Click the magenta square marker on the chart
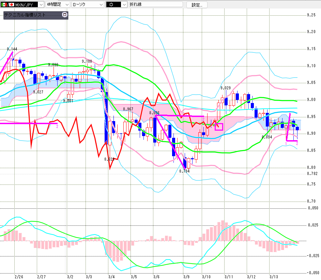The height and width of the screenshot is (280, 321). click(x=219, y=127)
